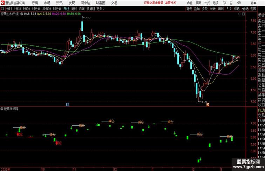265x171 pixels.
Task: Switch to 分时 period tab
Action: coord(9,9)
